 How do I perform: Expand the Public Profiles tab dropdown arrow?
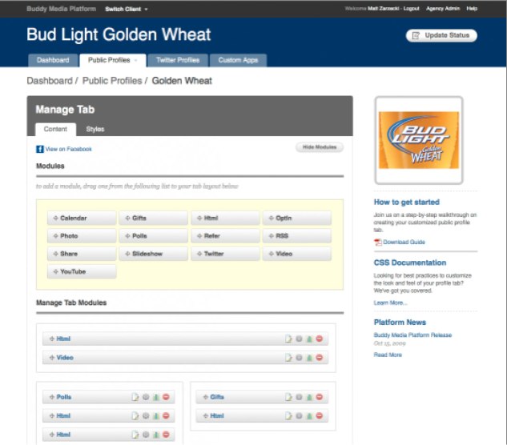(x=135, y=60)
